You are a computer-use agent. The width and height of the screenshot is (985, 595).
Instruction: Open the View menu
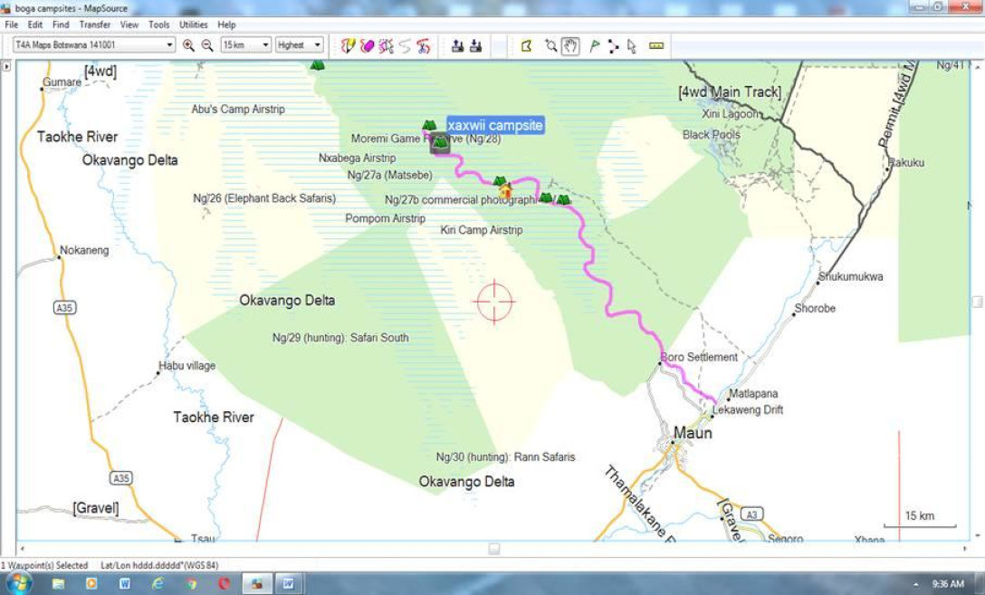[x=129, y=24]
